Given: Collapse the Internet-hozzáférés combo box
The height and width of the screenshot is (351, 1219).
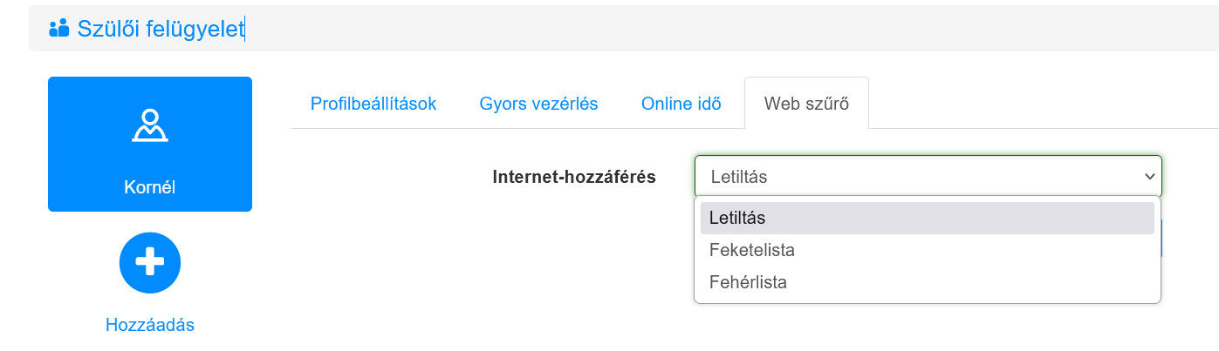Looking at the screenshot, I should tap(928, 176).
